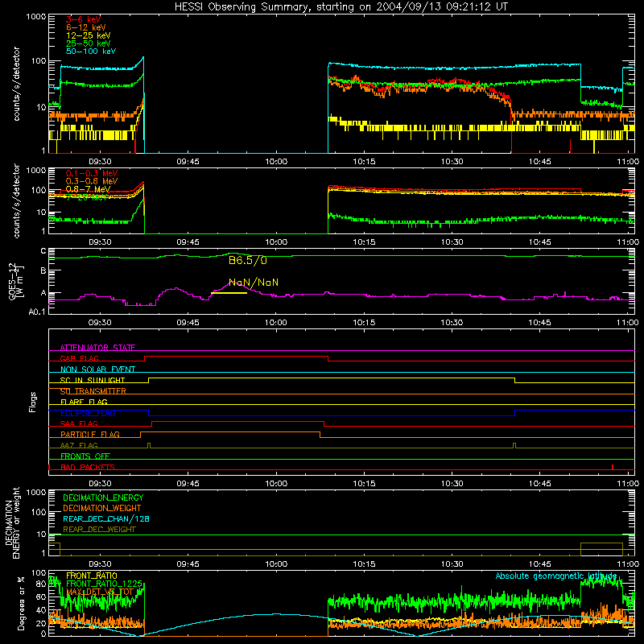Click the Flags axis label

pyautogui.click(x=32, y=402)
